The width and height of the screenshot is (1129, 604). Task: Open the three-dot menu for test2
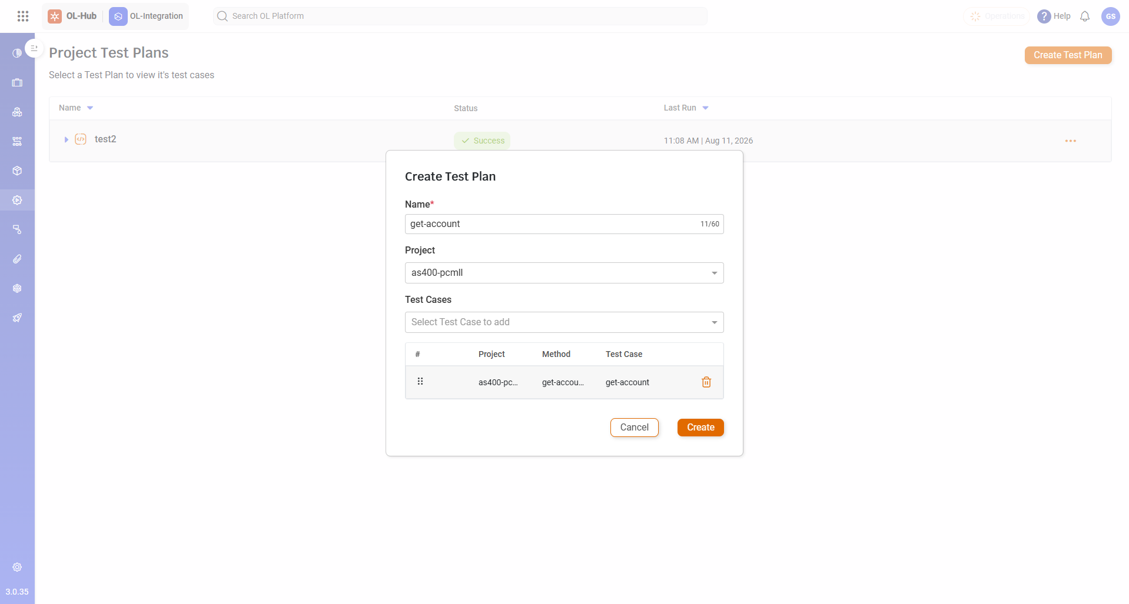tap(1070, 141)
